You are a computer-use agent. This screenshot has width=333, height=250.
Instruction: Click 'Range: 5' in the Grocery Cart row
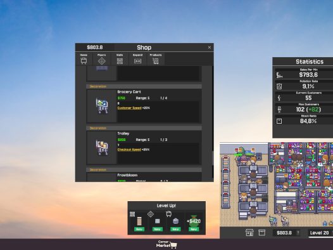(142, 98)
